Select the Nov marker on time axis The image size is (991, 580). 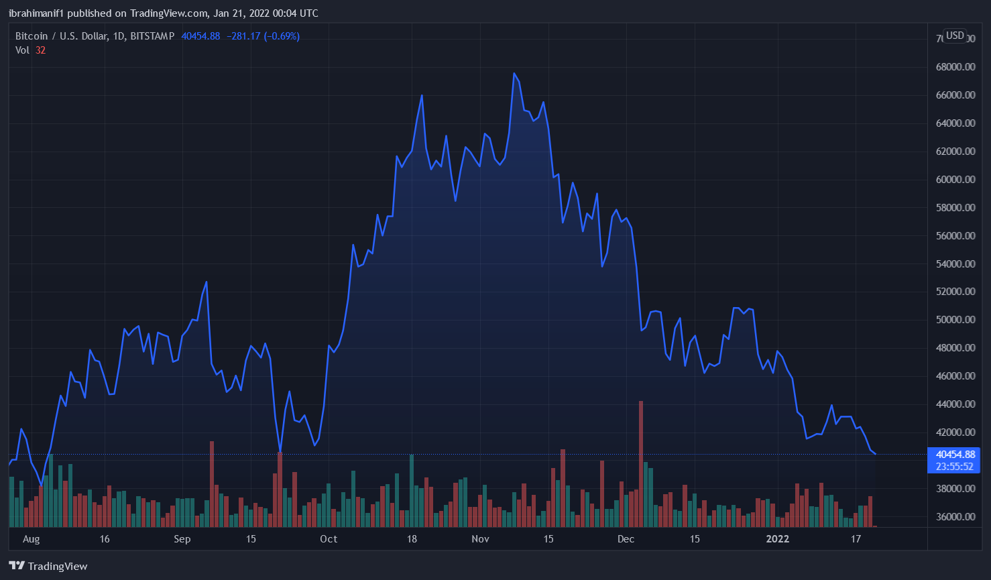pos(480,539)
